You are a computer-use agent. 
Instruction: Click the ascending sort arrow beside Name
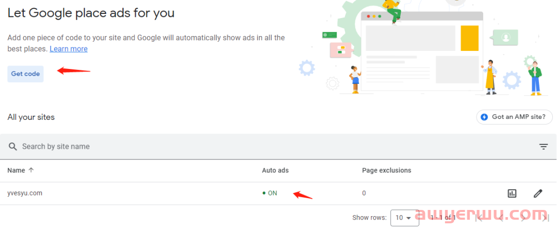coord(31,170)
